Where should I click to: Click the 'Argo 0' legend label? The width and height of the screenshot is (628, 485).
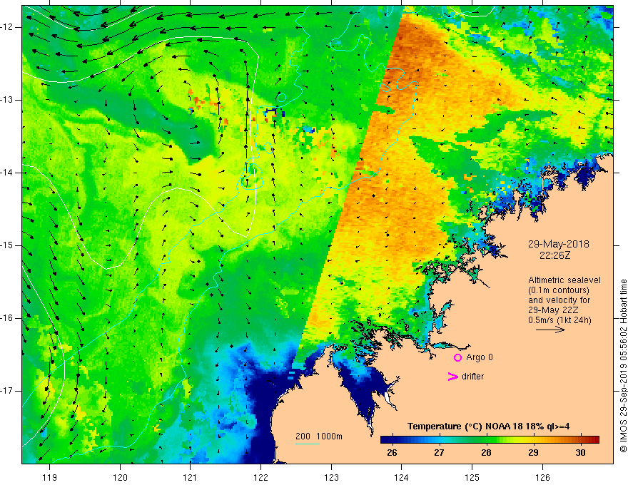tap(480, 357)
